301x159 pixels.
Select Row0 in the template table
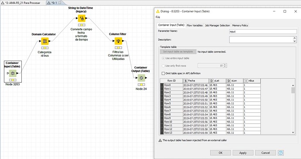tap(171, 85)
